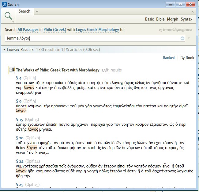Click the Works of Philo book cover thumbnail
Screen dimensions: 199x192
coord(12,70)
